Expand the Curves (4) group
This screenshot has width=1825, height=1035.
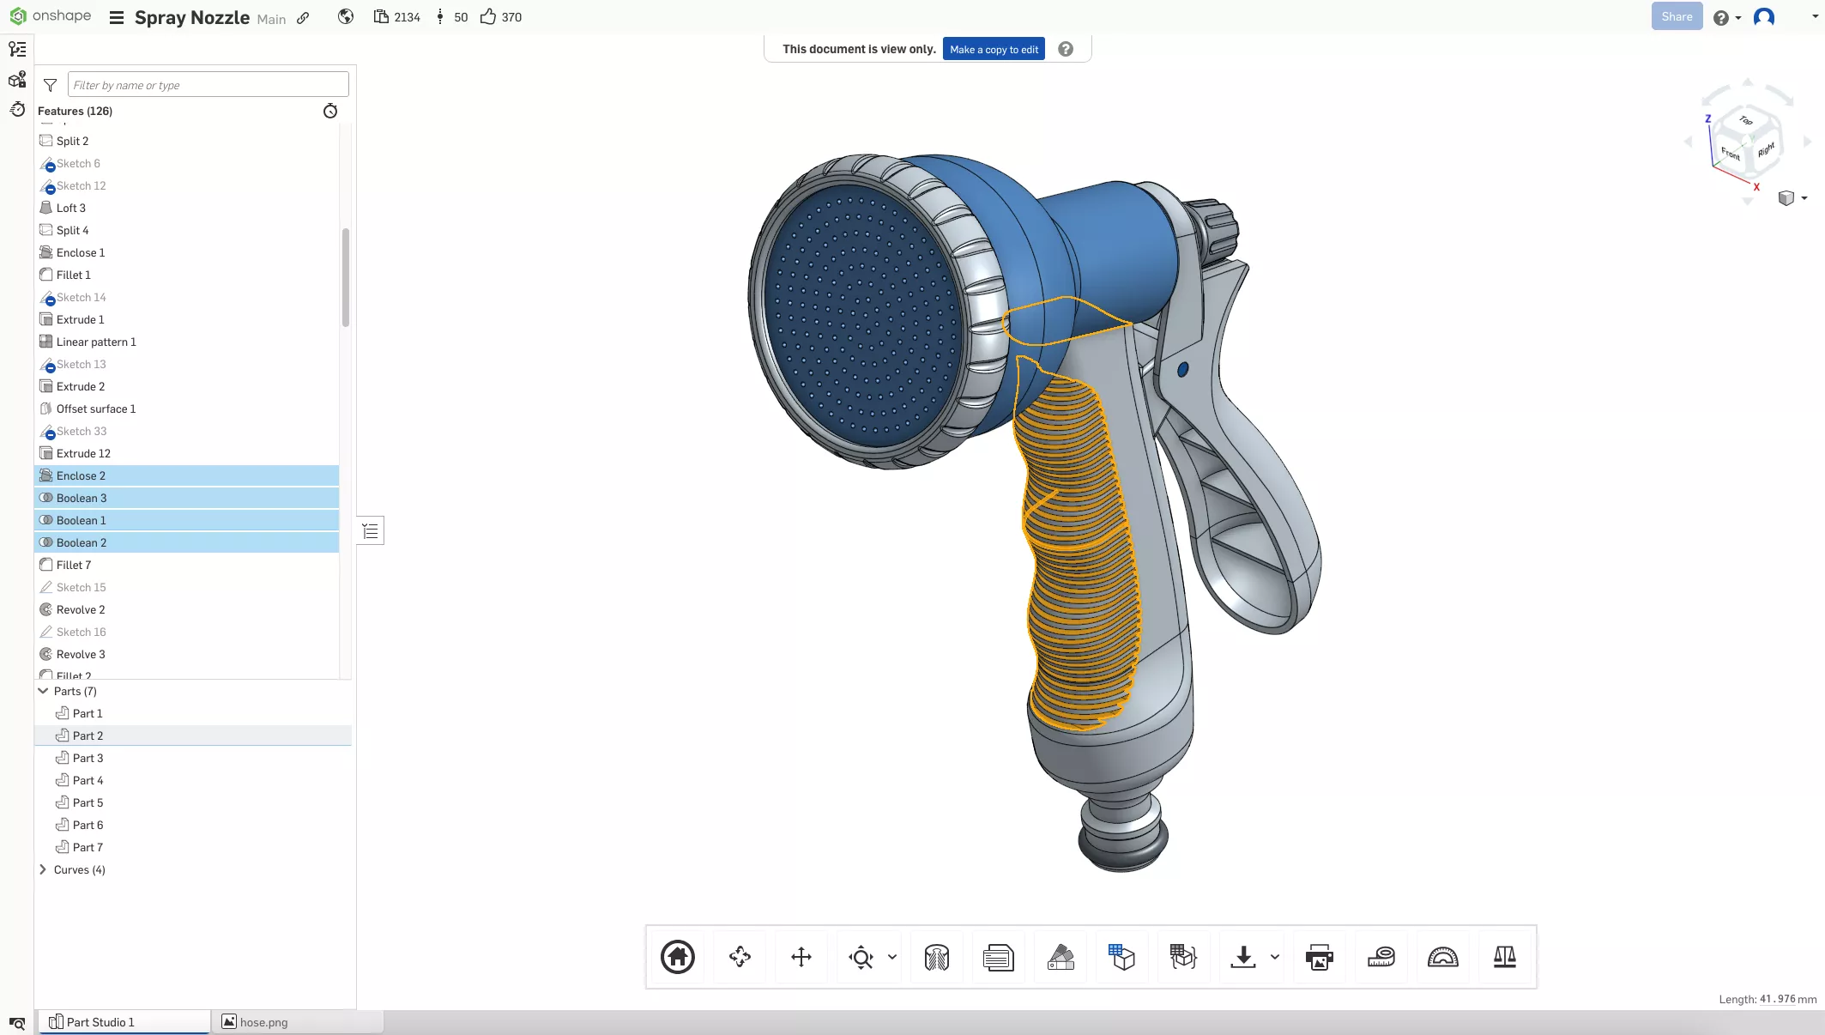click(43, 869)
